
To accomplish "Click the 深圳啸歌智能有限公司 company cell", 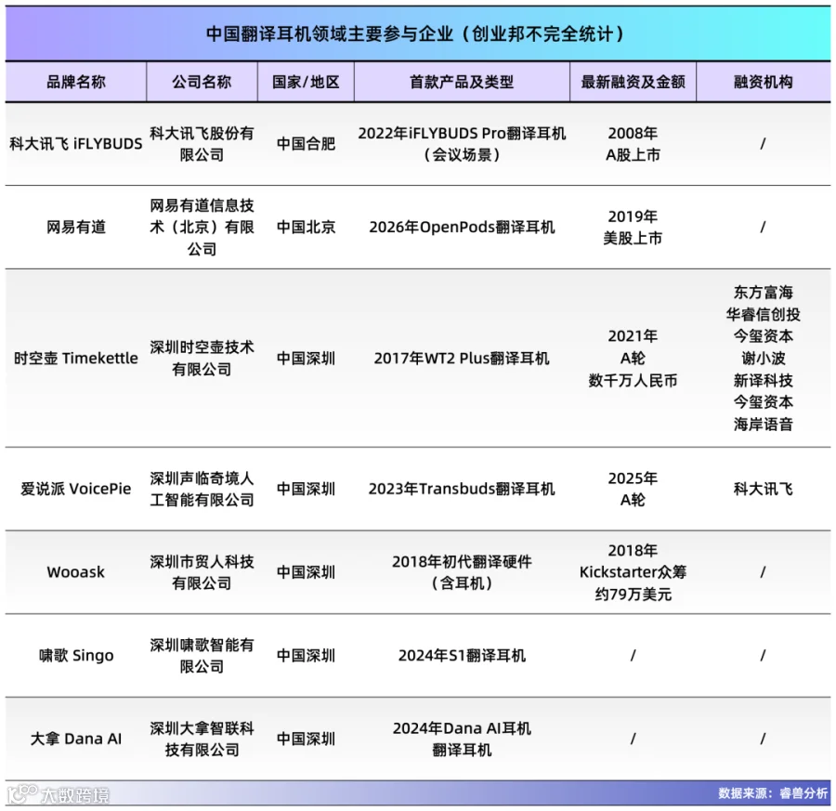I will coord(202,655).
